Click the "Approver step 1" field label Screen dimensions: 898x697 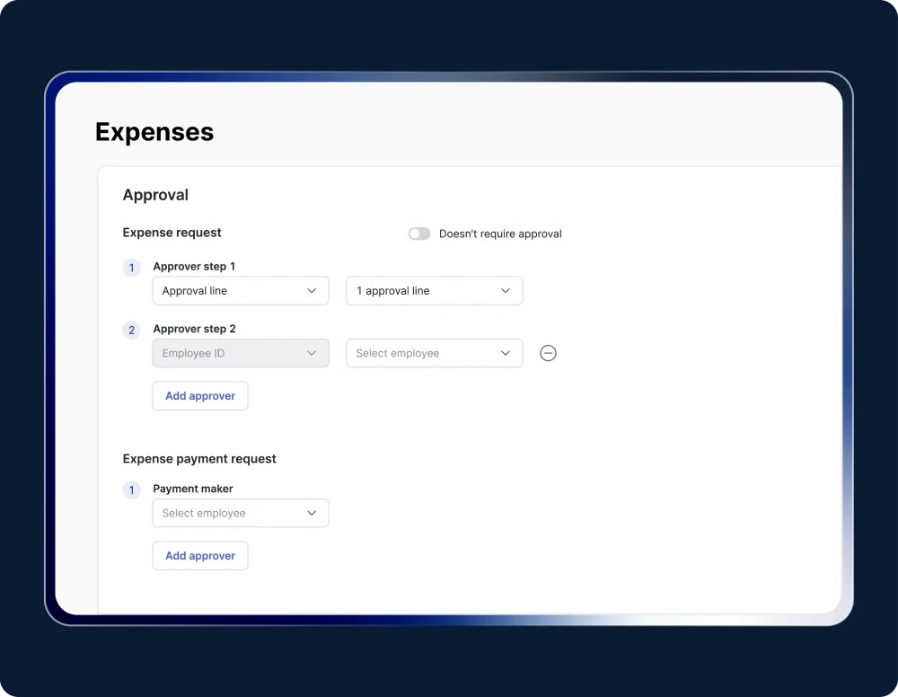click(194, 267)
